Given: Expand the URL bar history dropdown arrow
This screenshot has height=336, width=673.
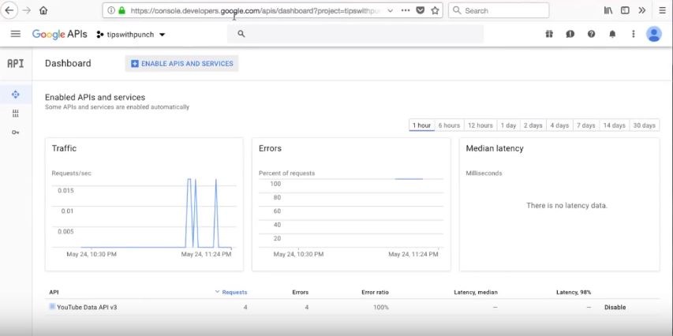Looking at the screenshot, I should click(x=390, y=10).
